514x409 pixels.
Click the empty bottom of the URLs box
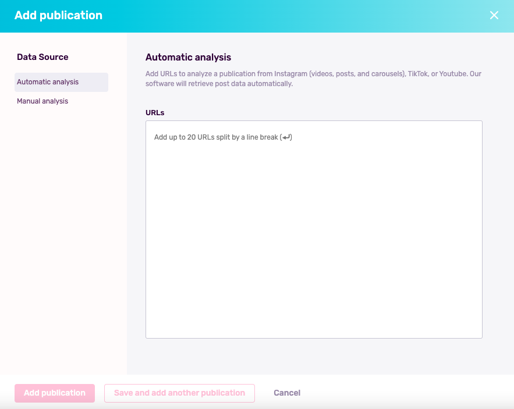pos(314,311)
